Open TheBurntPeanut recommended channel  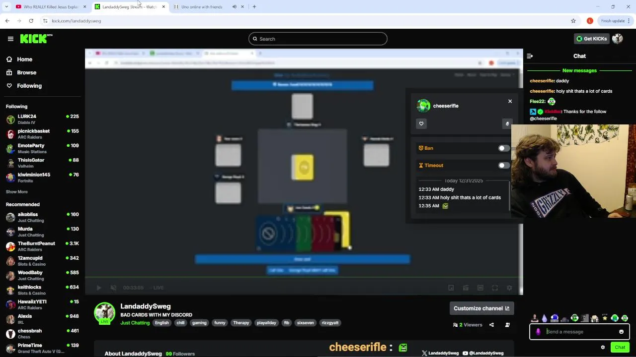(x=42, y=246)
